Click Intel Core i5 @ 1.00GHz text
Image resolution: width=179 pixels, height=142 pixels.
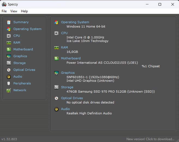(x=85, y=37)
